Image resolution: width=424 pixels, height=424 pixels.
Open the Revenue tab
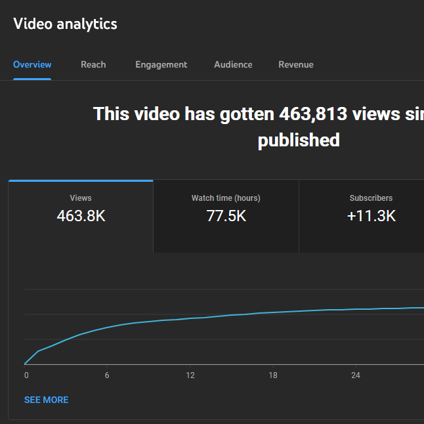(x=295, y=64)
